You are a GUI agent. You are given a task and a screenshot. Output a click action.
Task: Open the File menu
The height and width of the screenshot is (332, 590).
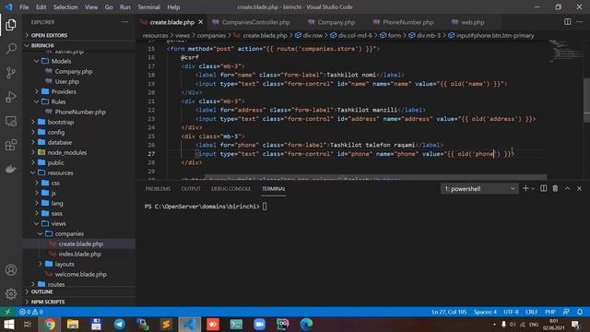tap(24, 7)
